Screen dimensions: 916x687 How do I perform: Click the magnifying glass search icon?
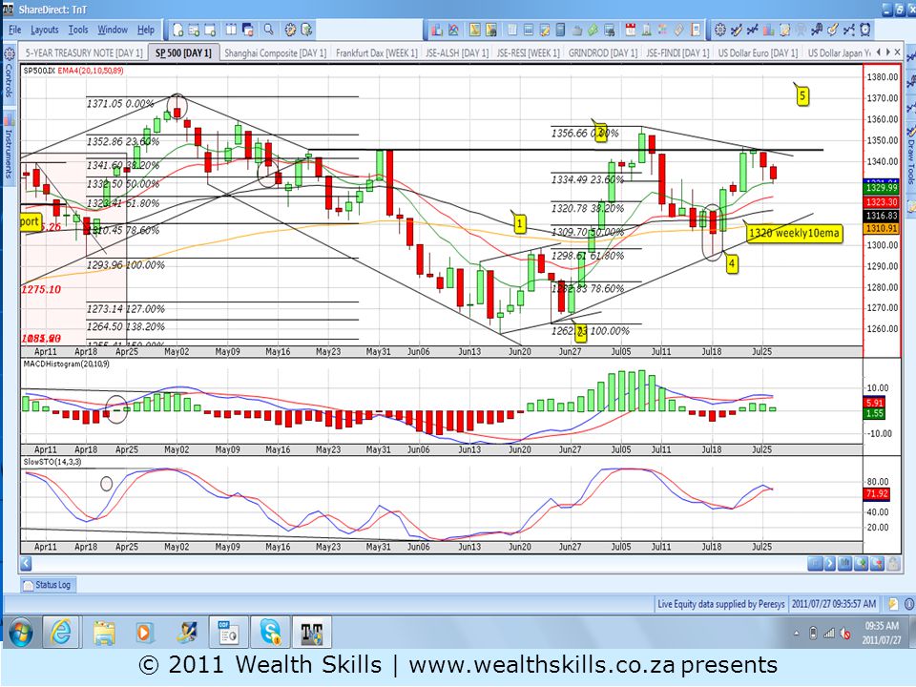(x=269, y=30)
